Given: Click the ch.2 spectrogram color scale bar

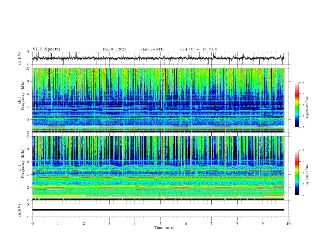Looking at the screenshot, I should coord(297,173).
